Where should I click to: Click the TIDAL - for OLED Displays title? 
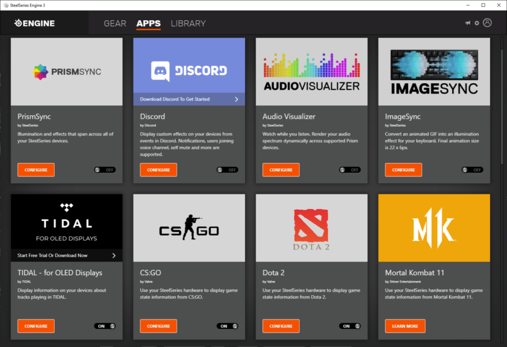tap(60, 273)
